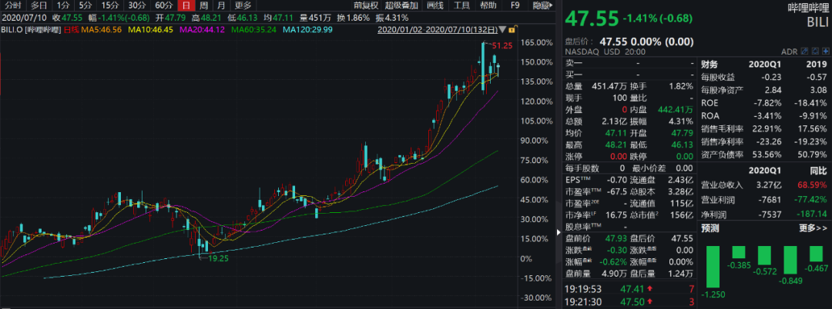Select the 月 monthly chart tab
Image resolution: width=832 pixels, height=309 pixels.
[x=221, y=6]
